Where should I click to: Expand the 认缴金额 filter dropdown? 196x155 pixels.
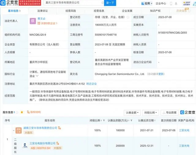click(132, 113)
